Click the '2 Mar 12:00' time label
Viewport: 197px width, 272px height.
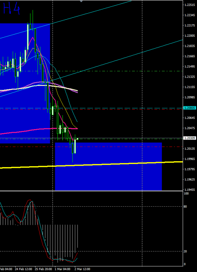click(x=83, y=269)
